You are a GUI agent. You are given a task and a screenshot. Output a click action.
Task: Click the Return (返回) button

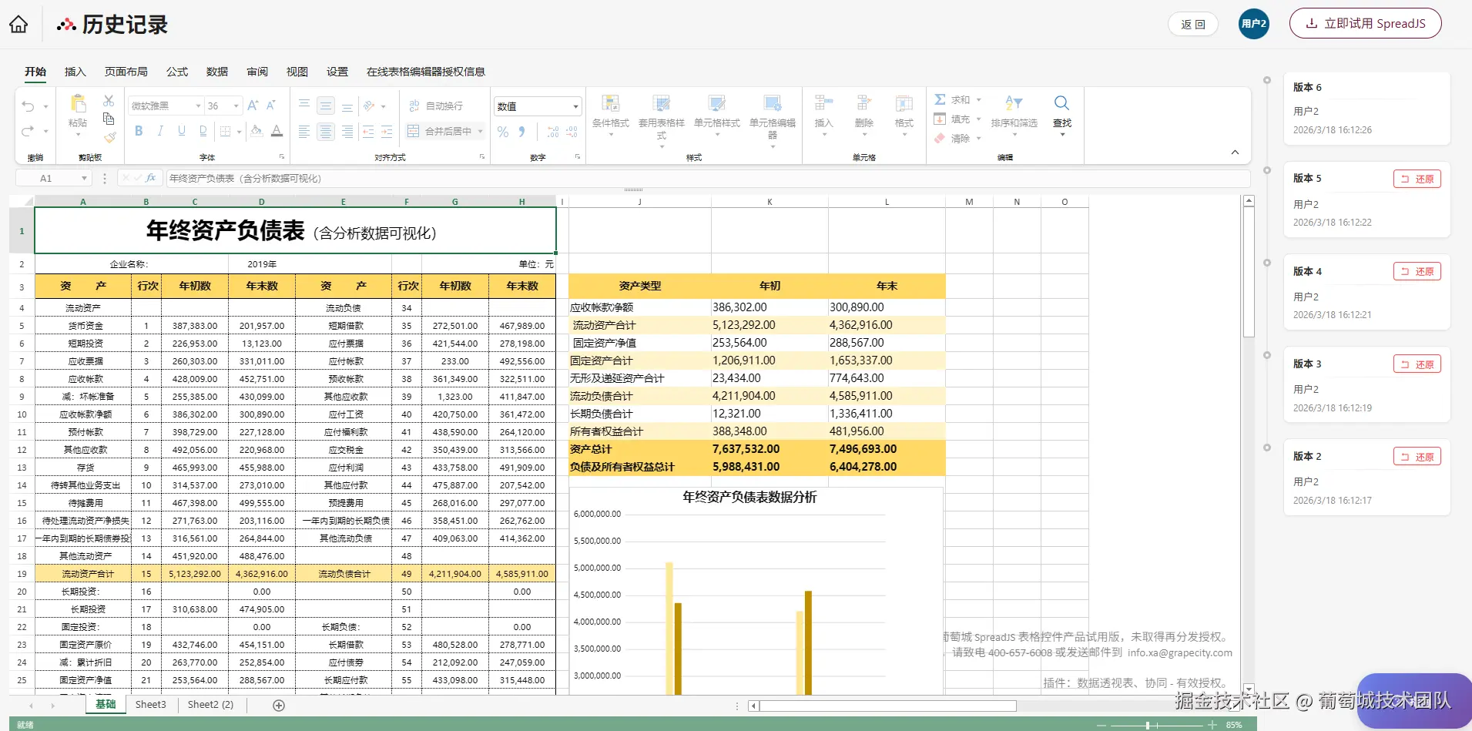tap(1193, 25)
